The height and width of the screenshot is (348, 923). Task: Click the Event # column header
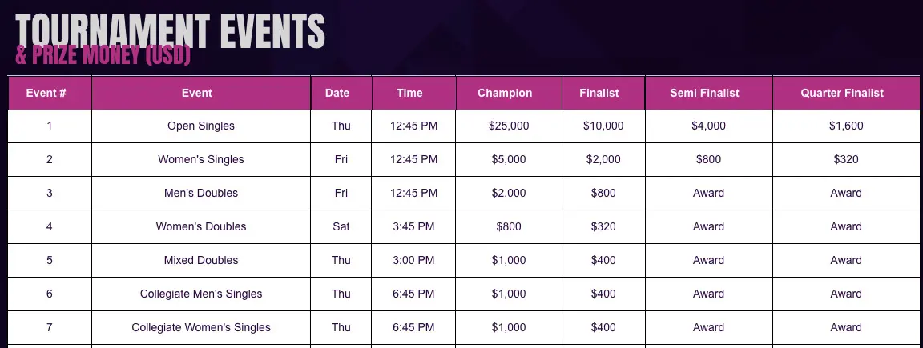click(46, 93)
